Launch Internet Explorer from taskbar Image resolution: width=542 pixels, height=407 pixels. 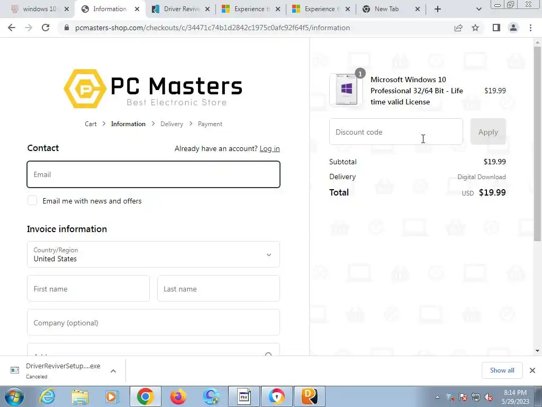pyautogui.click(x=47, y=396)
